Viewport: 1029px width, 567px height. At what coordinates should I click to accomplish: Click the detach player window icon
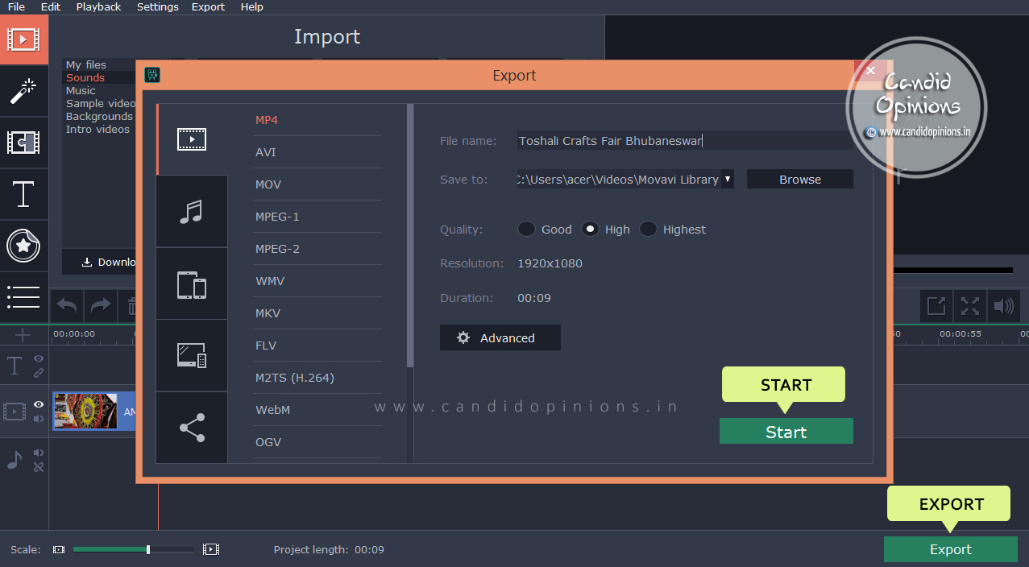click(936, 306)
